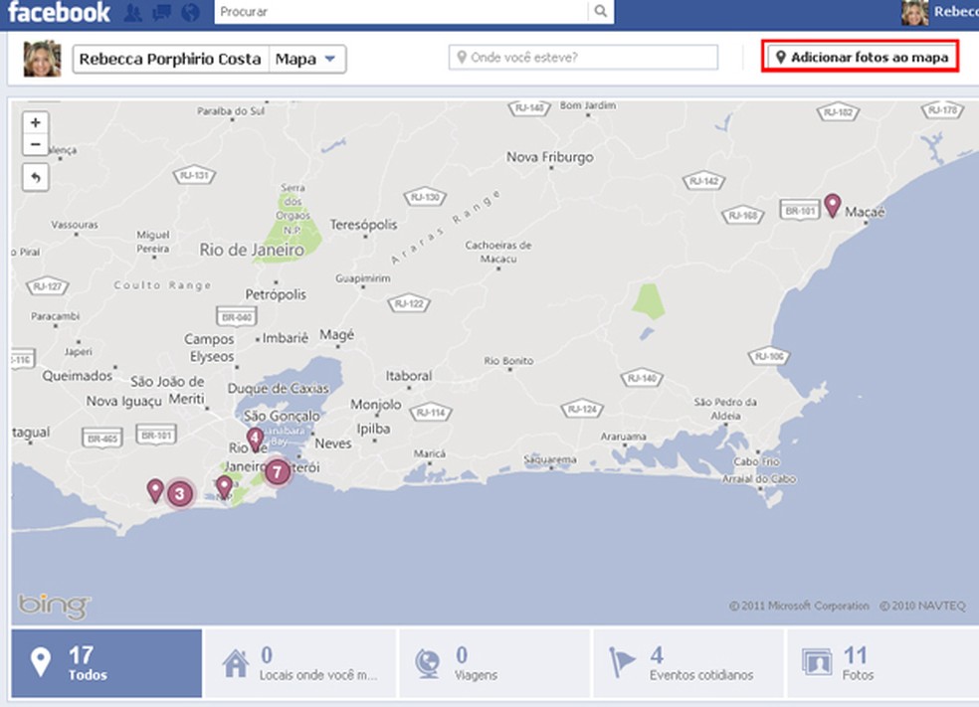Viewport: 979px width, 707px height.
Task: Click 'Onde você esteve?' location field
Action: point(583,58)
